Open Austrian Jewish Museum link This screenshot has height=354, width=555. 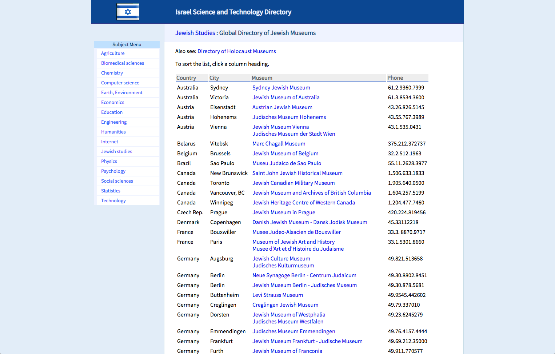coord(282,107)
